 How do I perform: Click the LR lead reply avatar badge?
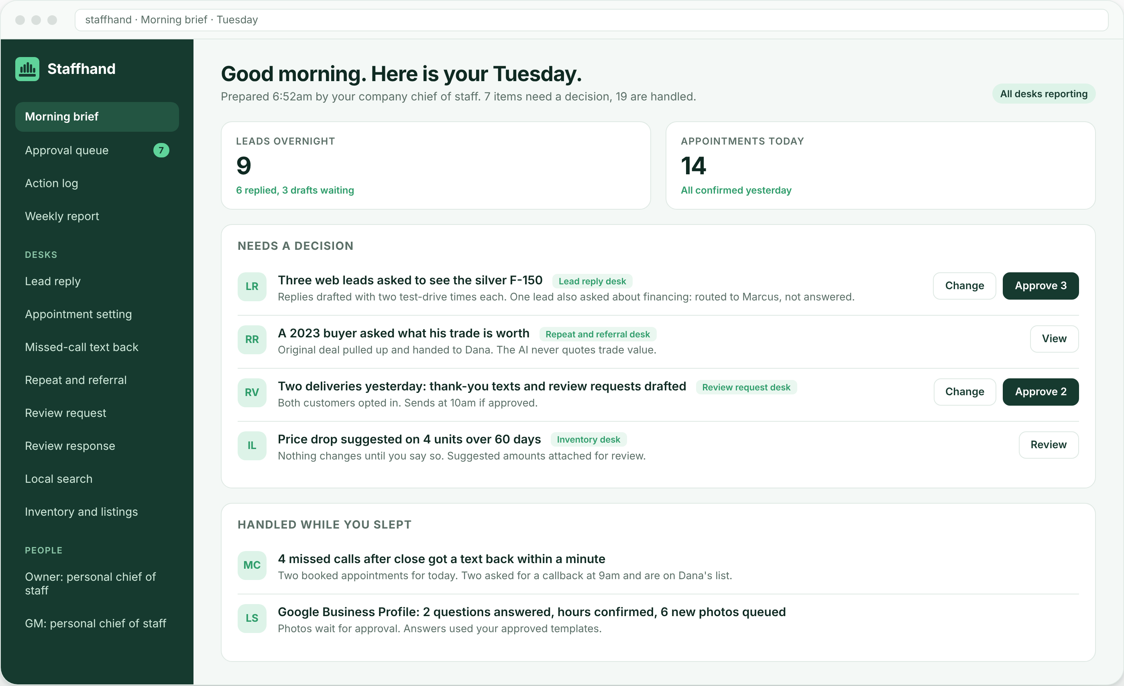pos(252,287)
